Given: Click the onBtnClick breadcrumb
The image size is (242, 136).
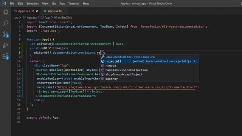Looking at the screenshot, I should pyautogui.click(x=63, y=18).
